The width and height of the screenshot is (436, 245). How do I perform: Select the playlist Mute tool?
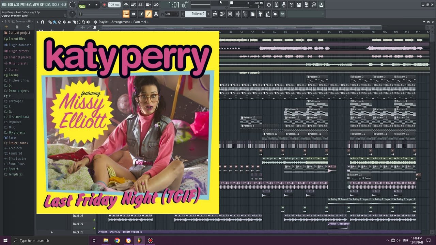pos(64,22)
